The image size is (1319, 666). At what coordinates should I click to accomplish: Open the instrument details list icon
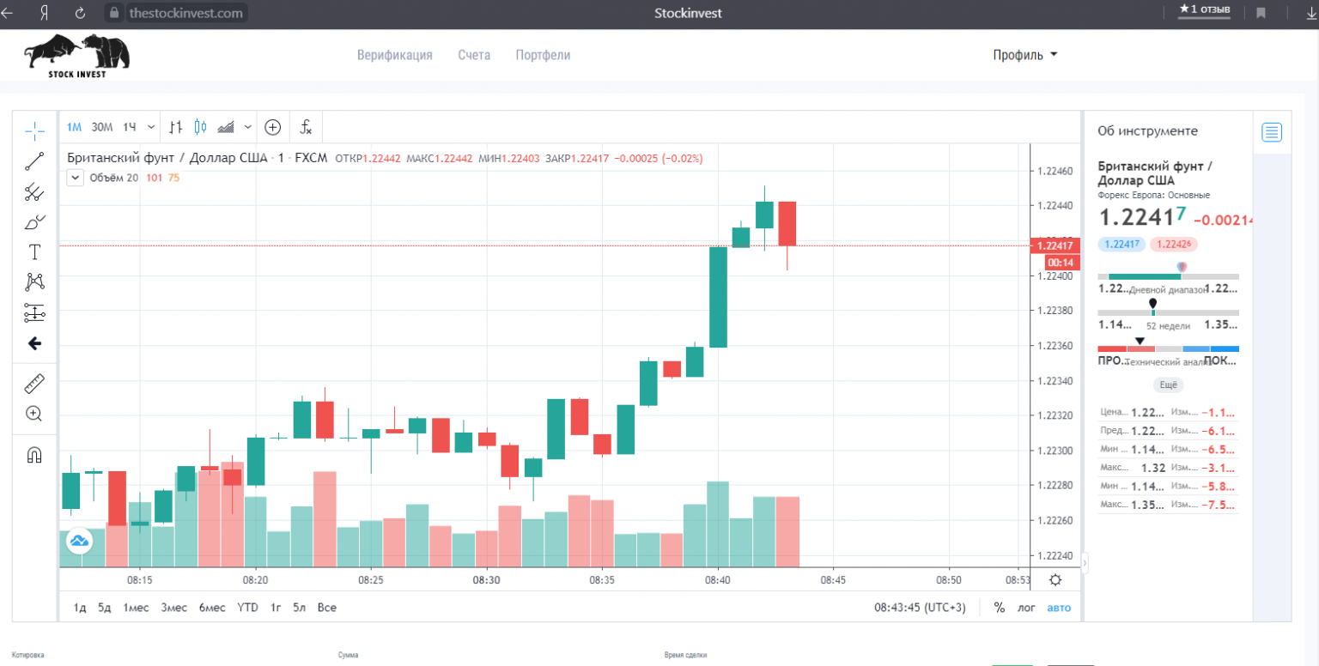click(1272, 132)
